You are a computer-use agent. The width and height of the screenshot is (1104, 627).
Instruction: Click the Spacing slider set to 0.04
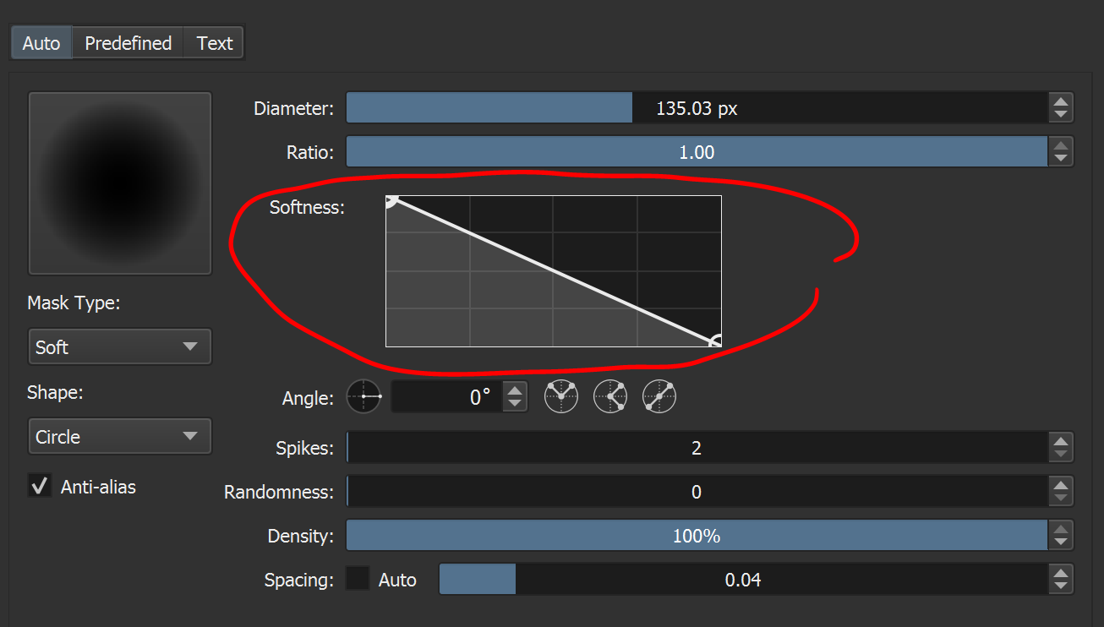coord(744,580)
